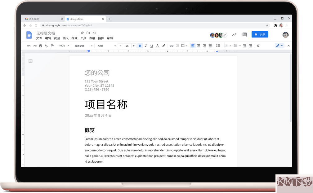The width and height of the screenshot is (313, 193).
Task: Click the vertical document scrollbar
Action: (x=291, y=88)
